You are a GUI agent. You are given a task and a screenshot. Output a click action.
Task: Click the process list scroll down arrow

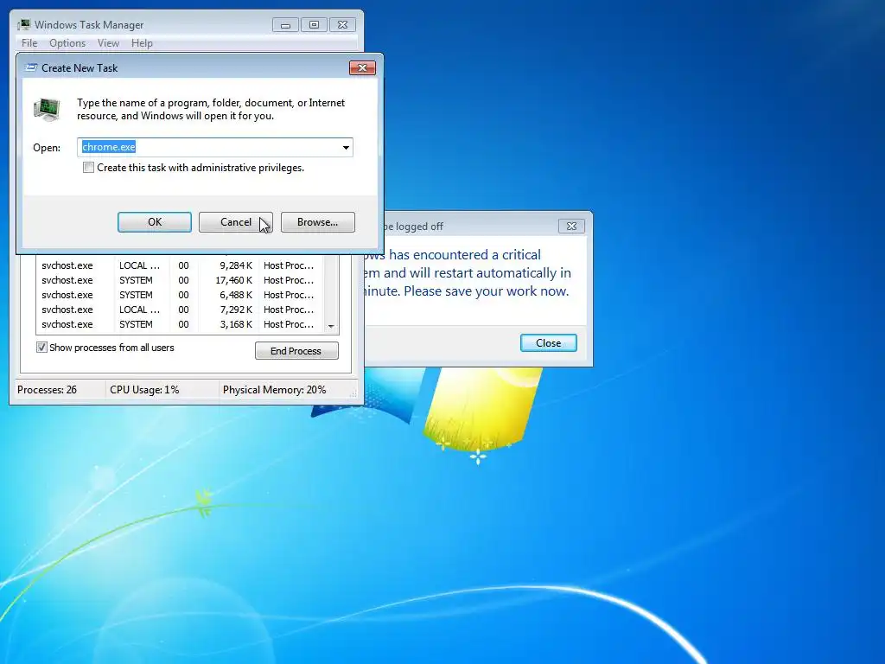point(331,326)
